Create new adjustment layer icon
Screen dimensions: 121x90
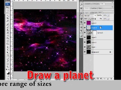click(101, 78)
